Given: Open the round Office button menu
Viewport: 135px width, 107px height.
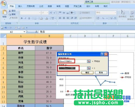Looking at the screenshot, I should (4, 3).
